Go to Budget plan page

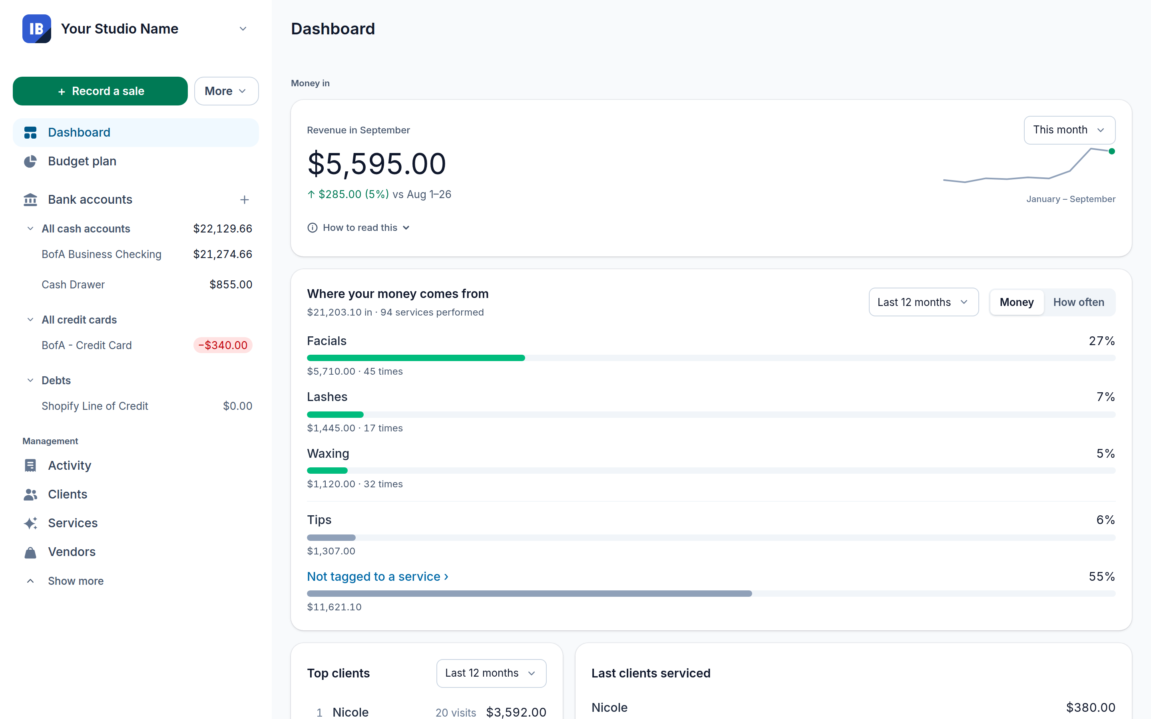(x=136, y=161)
